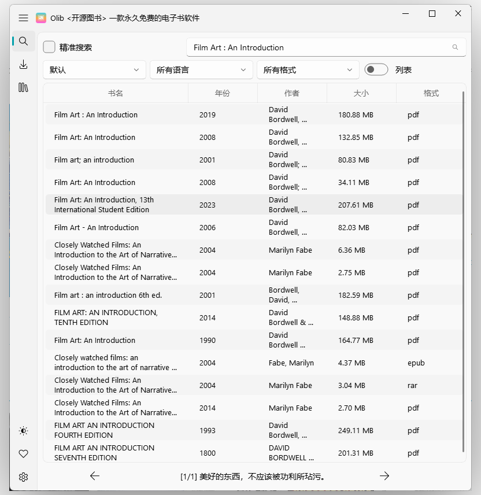Image resolution: width=481 pixels, height=495 pixels.
Task: Sort by the 年份 column header
Action: click(223, 93)
